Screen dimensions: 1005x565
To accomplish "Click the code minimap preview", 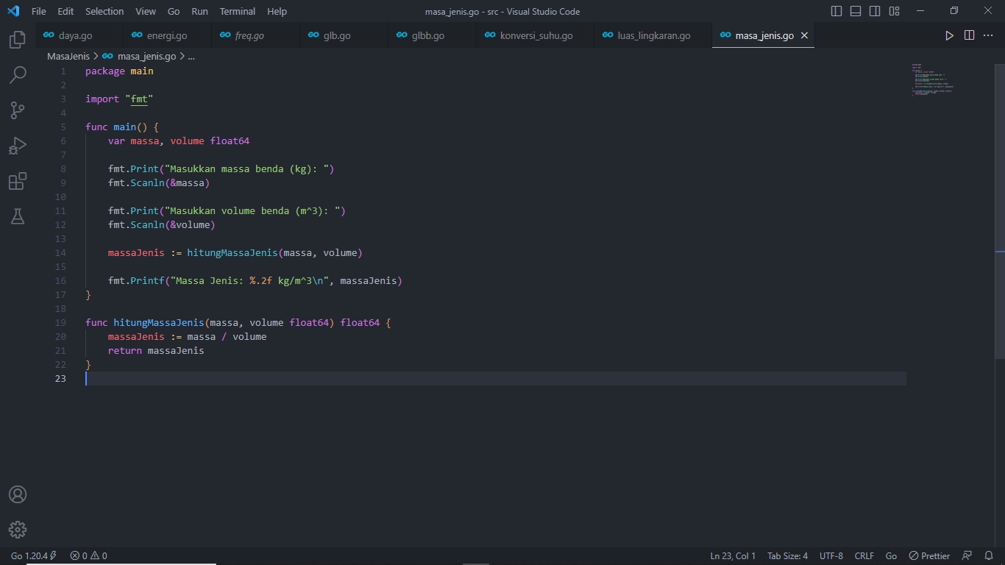I will [932, 80].
